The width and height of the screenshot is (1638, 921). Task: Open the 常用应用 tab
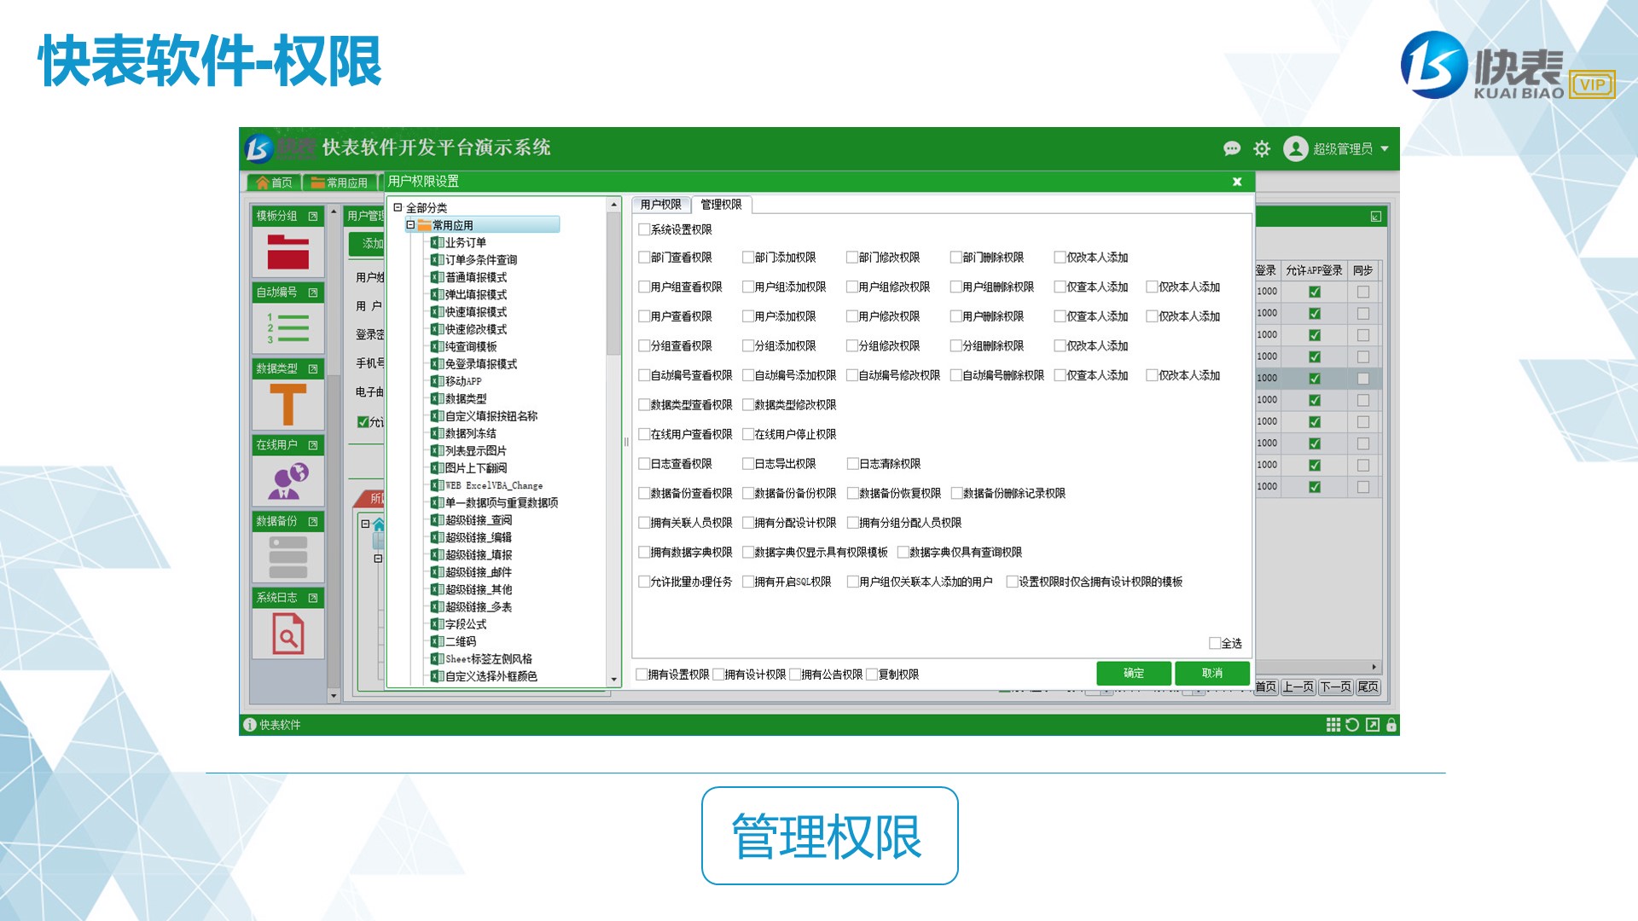tap(340, 182)
